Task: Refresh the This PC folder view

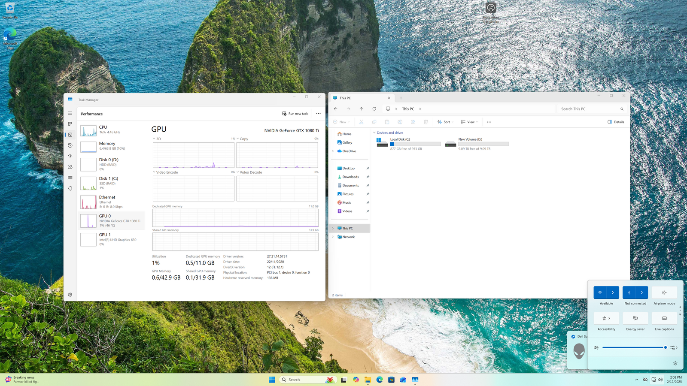Action: (374, 109)
